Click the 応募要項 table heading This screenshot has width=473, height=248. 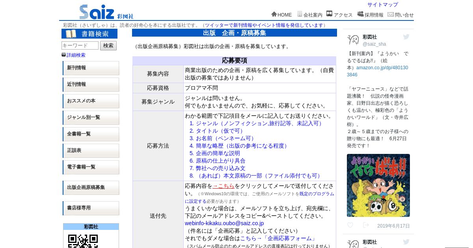pos(235,61)
